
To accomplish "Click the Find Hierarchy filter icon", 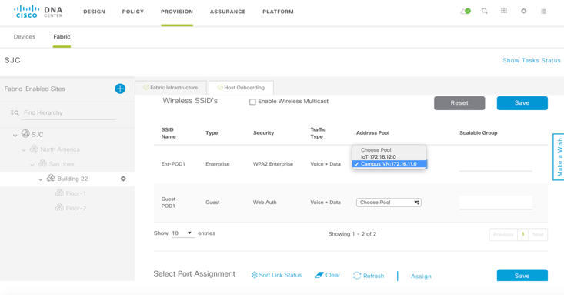I will (x=15, y=112).
